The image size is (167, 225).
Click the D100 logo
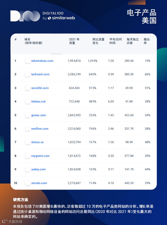25,16
